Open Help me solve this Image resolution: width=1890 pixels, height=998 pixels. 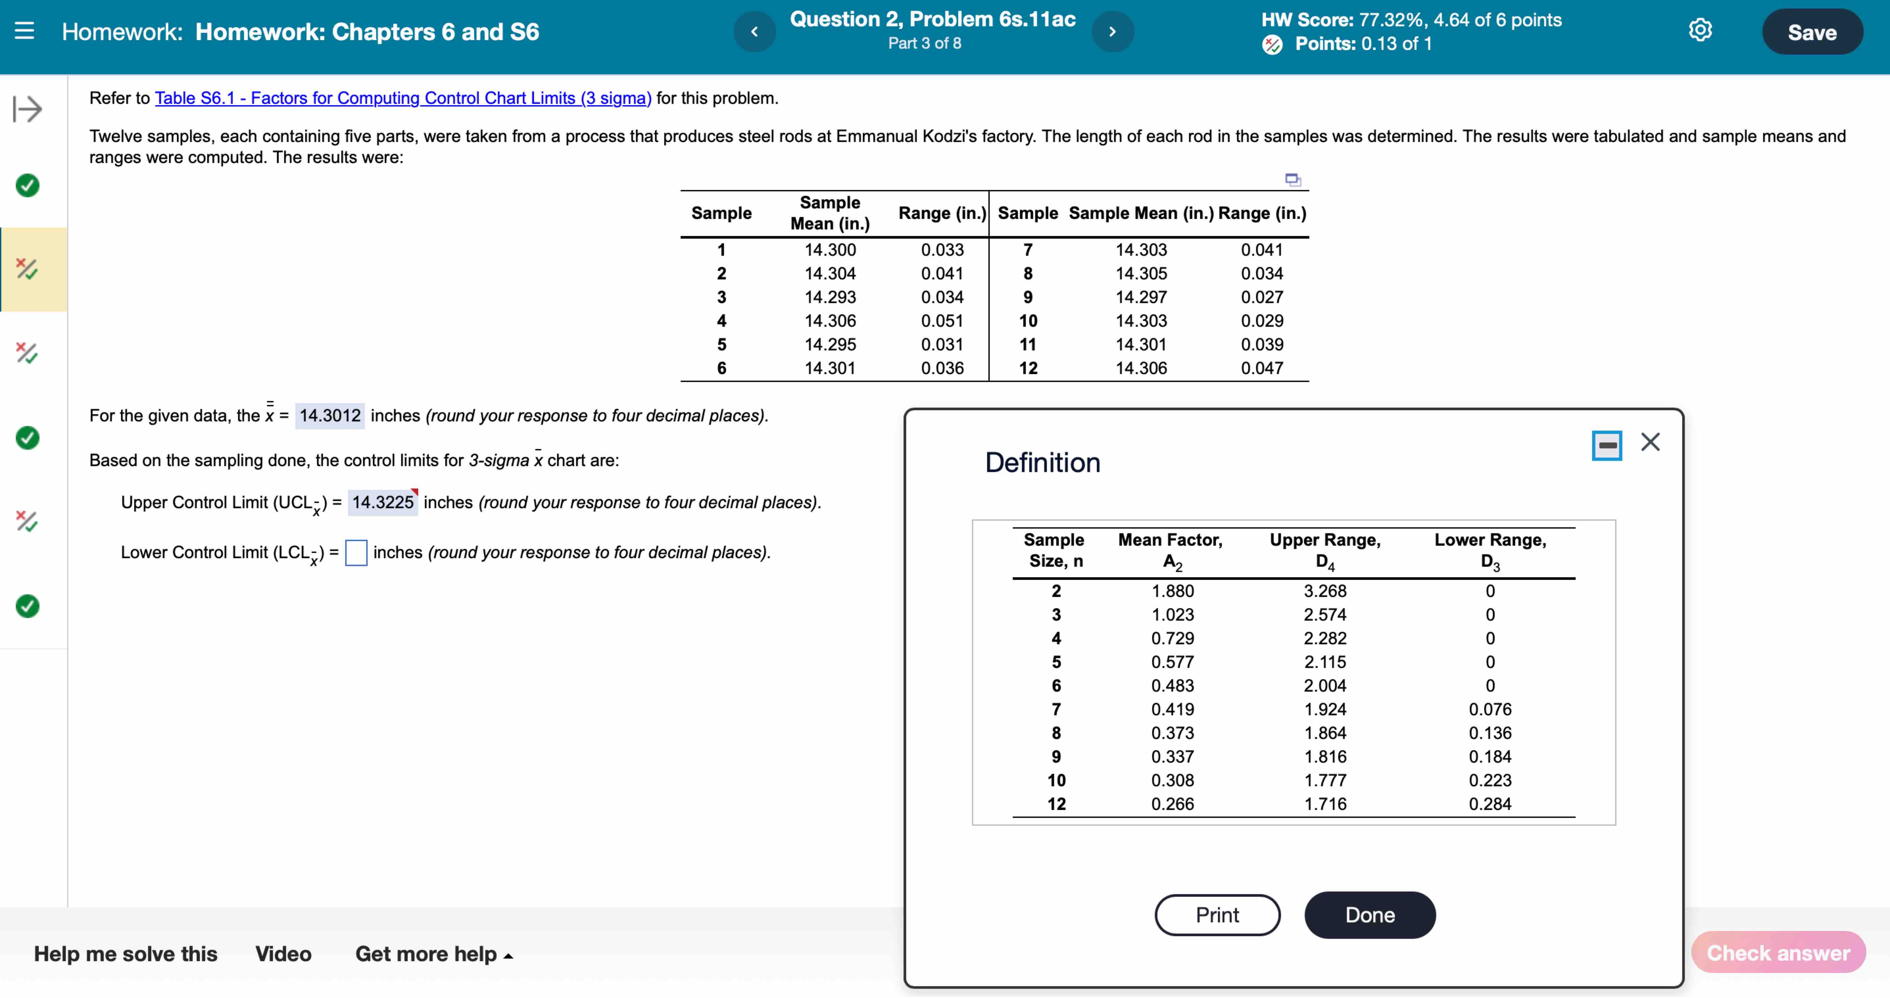click(124, 954)
